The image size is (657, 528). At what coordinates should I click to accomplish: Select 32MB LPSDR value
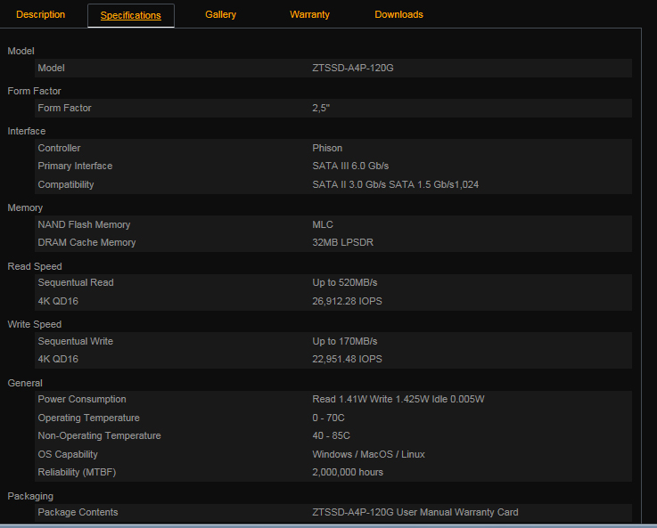[342, 243]
